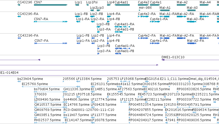Click EST label 370030

coord(40,94)
